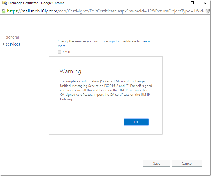
Task: Click the services tab arrow marker
Action: tap(4, 44)
